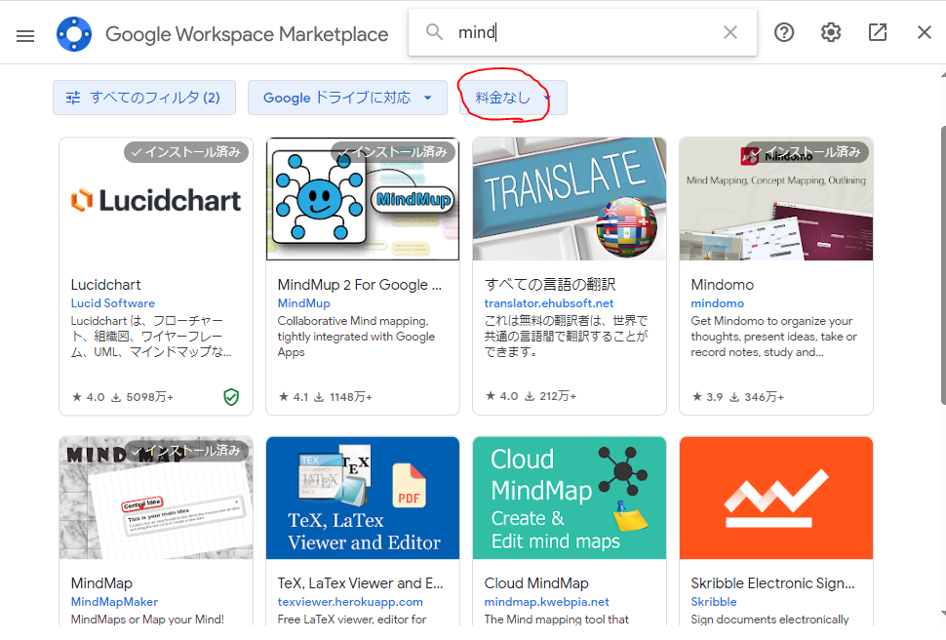Open the translator.ehubsoft.net link

coord(549,303)
